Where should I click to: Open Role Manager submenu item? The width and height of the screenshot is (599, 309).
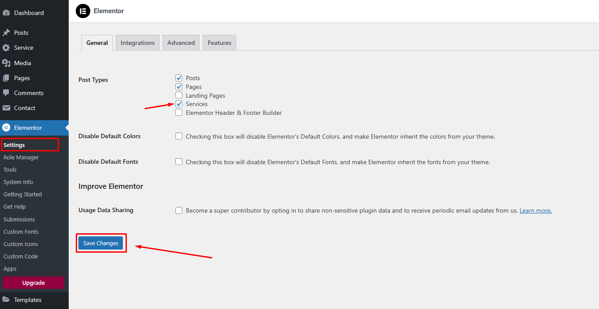pos(21,157)
